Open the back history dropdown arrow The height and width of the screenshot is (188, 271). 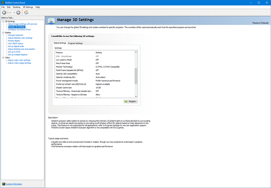(x=14, y=13)
